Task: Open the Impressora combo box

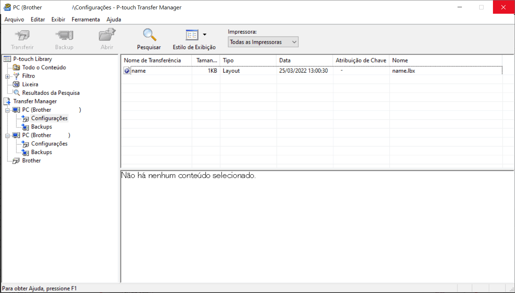Action: pos(263,42)
